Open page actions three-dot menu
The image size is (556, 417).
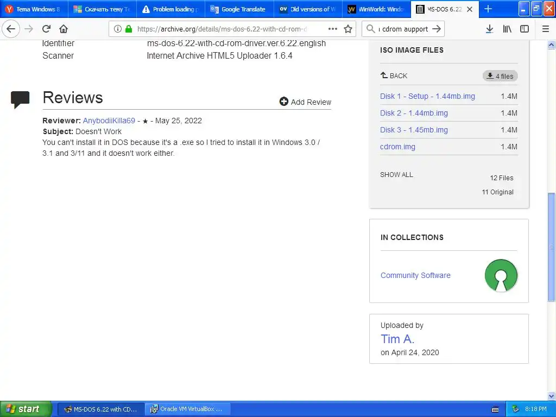pos(333,29)
